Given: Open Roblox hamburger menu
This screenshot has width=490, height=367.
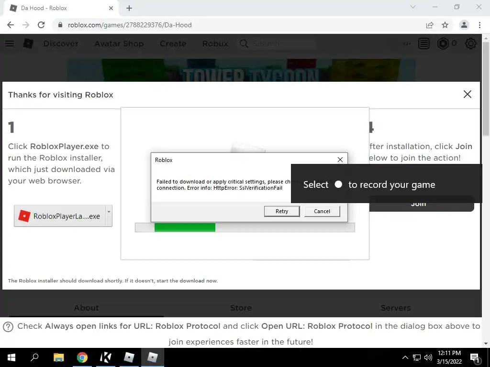Looking at the screenshot, I should coord(10,43).
